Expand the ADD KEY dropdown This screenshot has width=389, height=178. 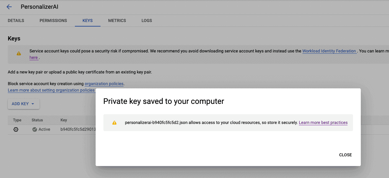(24, 104)
